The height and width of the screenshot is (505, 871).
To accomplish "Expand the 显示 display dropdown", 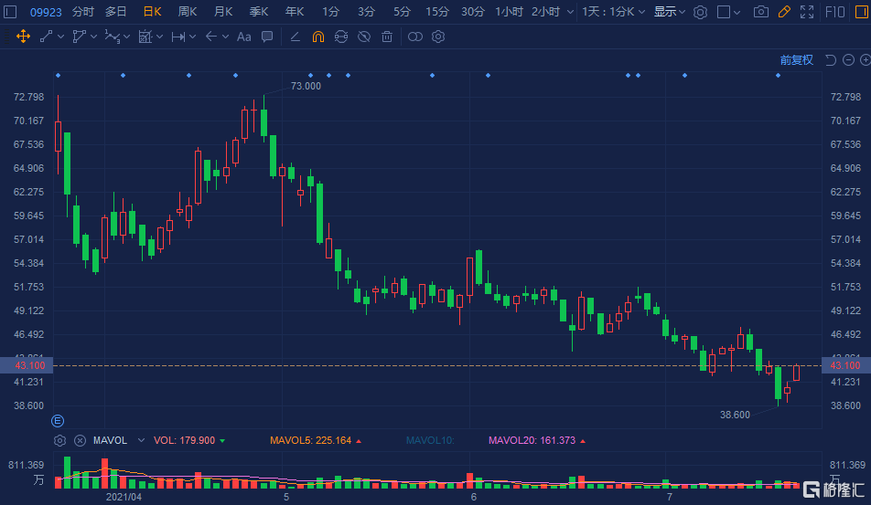I will (670, 12).
